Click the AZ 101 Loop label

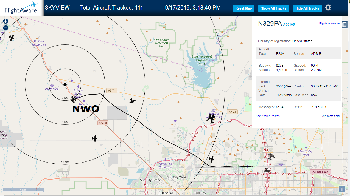click(x=320, y=172)
